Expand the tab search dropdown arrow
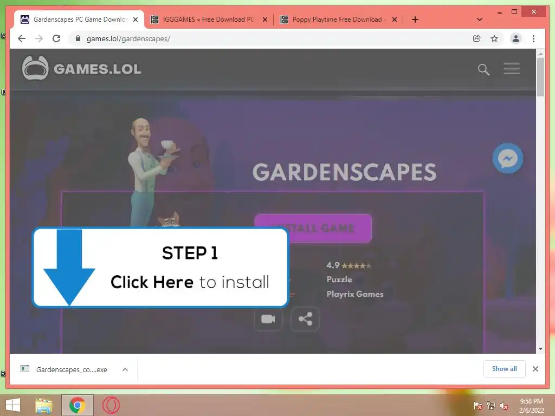This screenshot has width=555, height=416. point(480,19)
